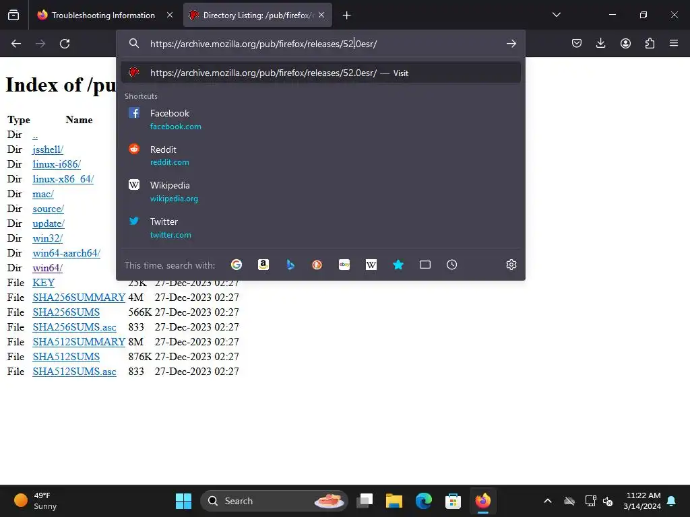Open the win64-aarch64/ directory

(x=67, y=253)
